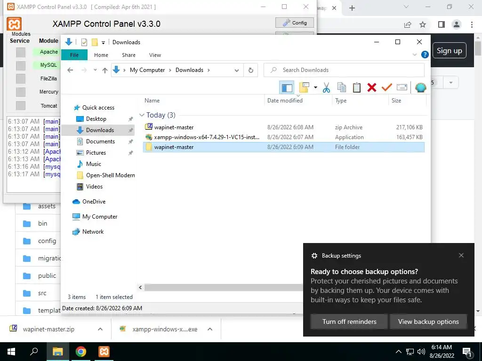Refresh the Downloads folder
This screenshot has width=482, height=361.
tap(251, 71)
